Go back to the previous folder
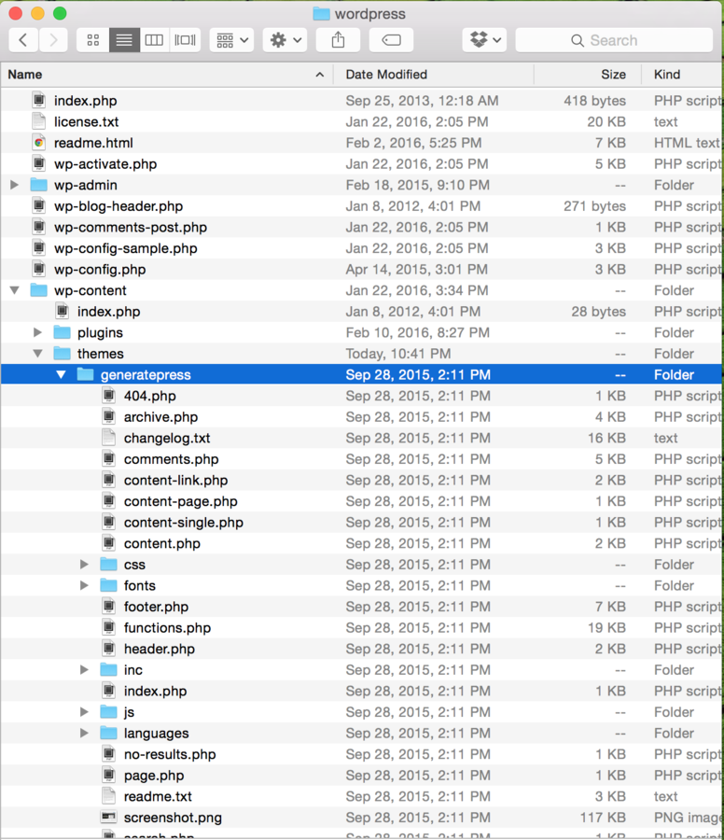Viewport: 724px width, 840px height. pyautogui.click(x=23, y=40)
